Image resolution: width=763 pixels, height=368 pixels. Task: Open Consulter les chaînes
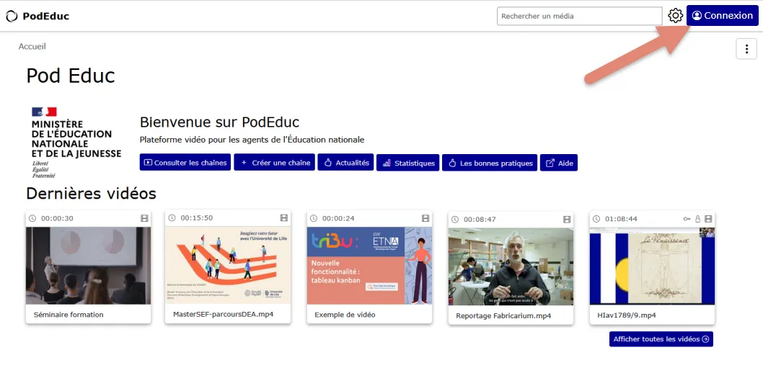tap(185, 162)
